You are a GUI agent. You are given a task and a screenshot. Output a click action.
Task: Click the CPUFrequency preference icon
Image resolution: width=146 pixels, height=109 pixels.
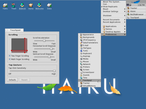[81, 40]
